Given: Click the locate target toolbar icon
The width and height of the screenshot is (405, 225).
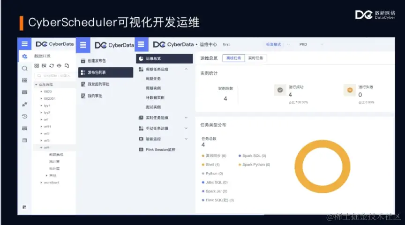Looking at the screenshot, I should 59,66.
